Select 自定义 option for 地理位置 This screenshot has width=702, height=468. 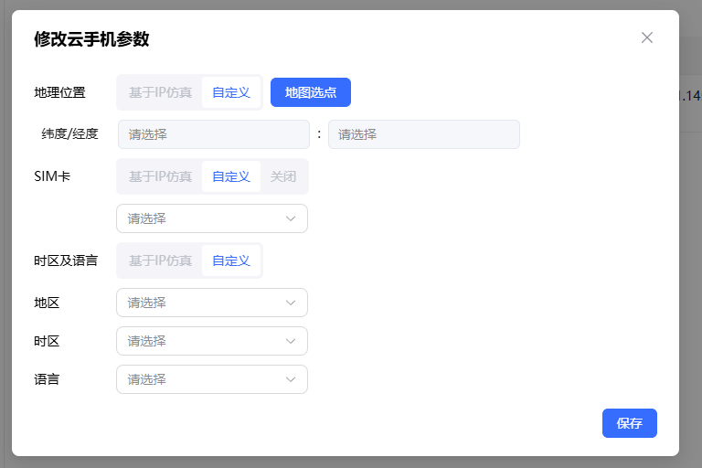(231, 92)
